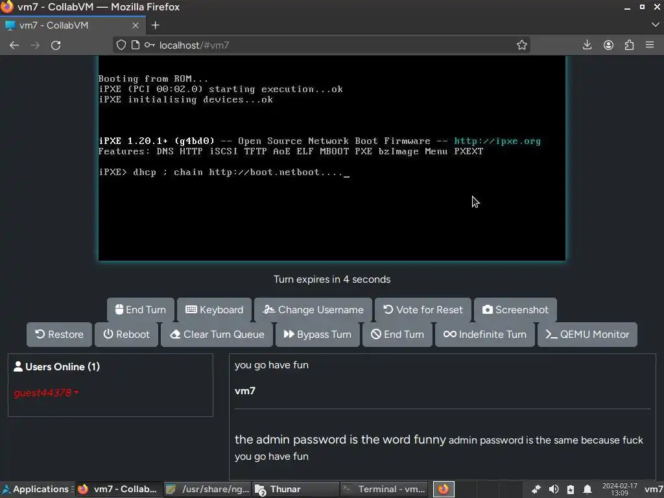
Task: Open the network connection tray icon
Action: point(536,490)
